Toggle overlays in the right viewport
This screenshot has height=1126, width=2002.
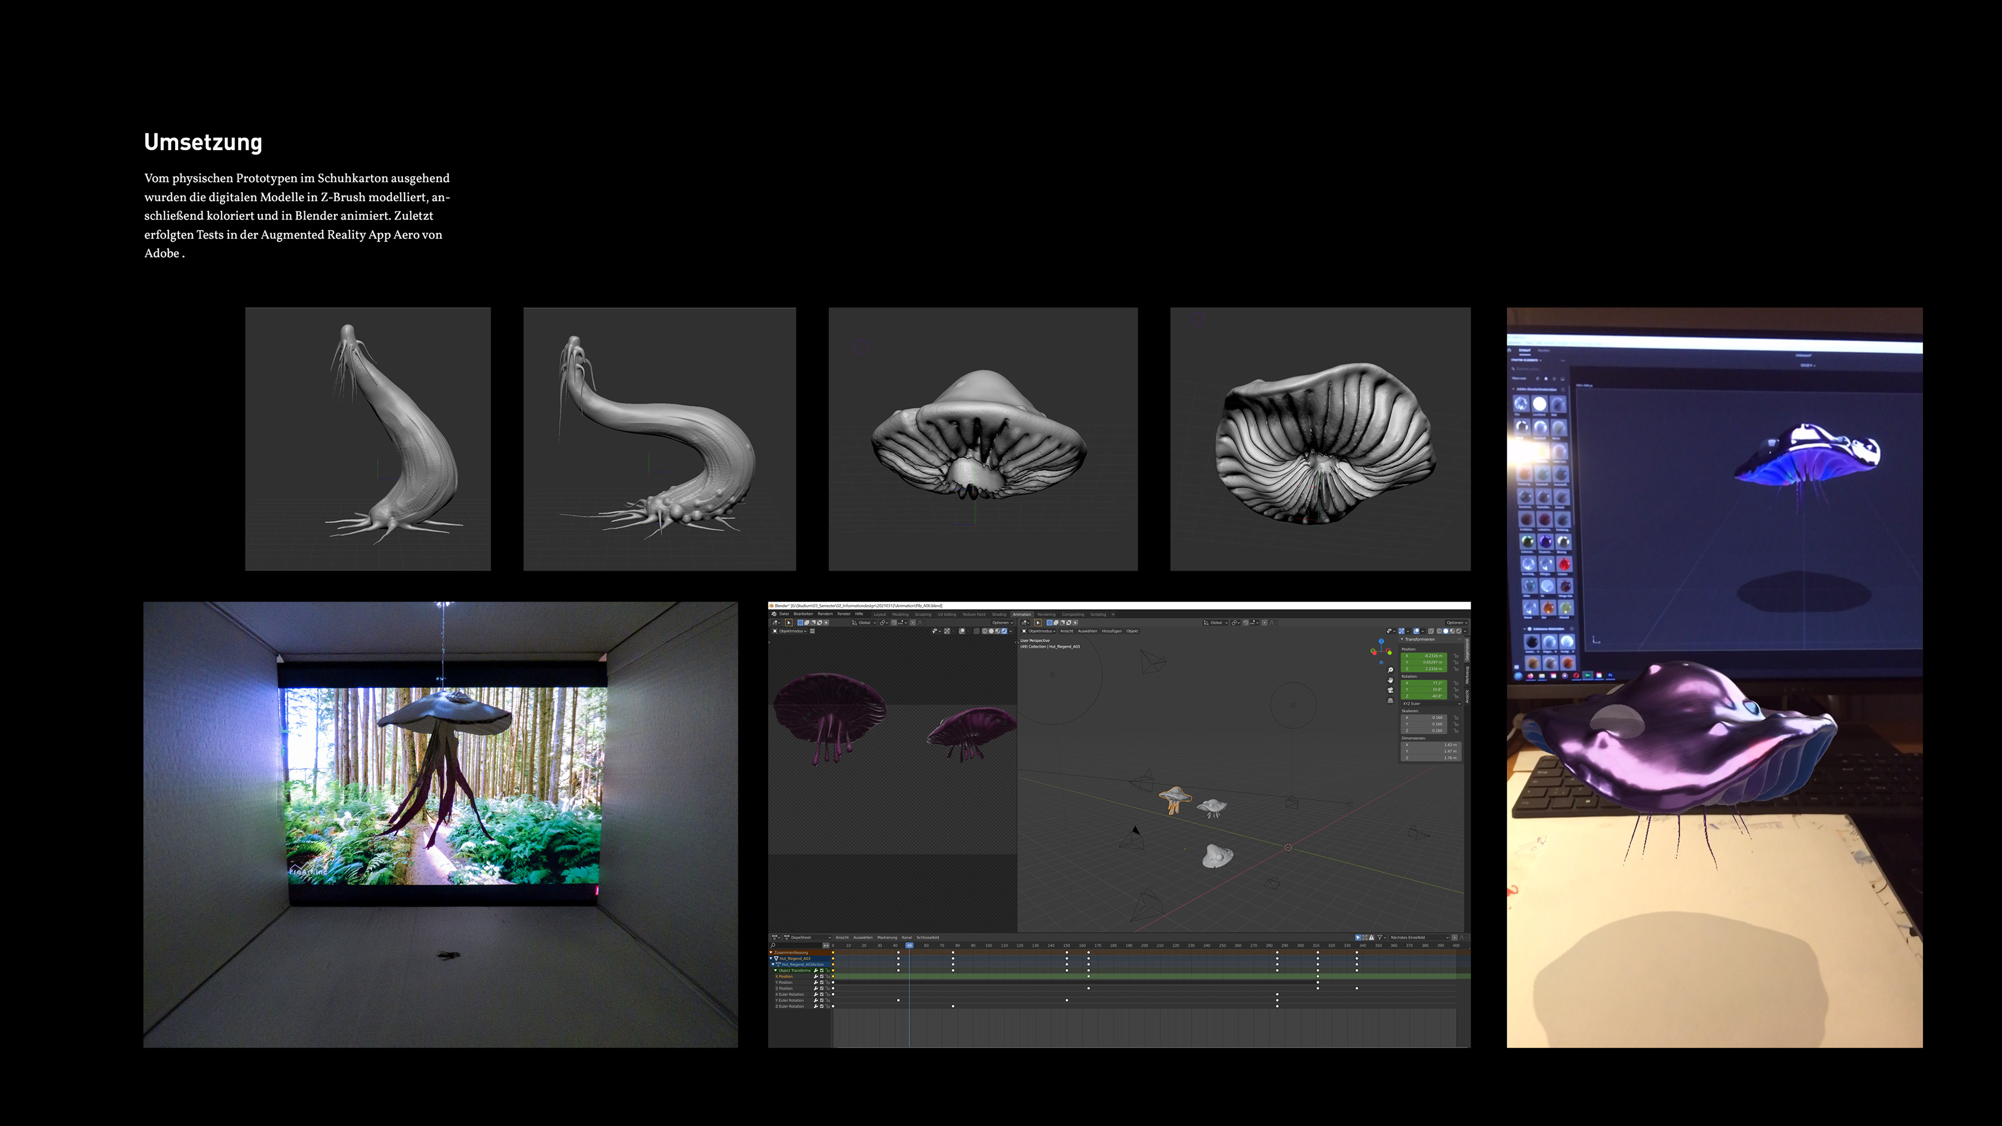pos(1417,631)
